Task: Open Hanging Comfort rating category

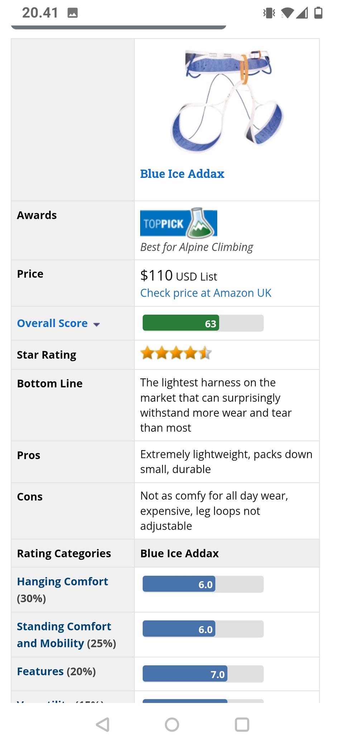Action: click(x=62, y=581)
